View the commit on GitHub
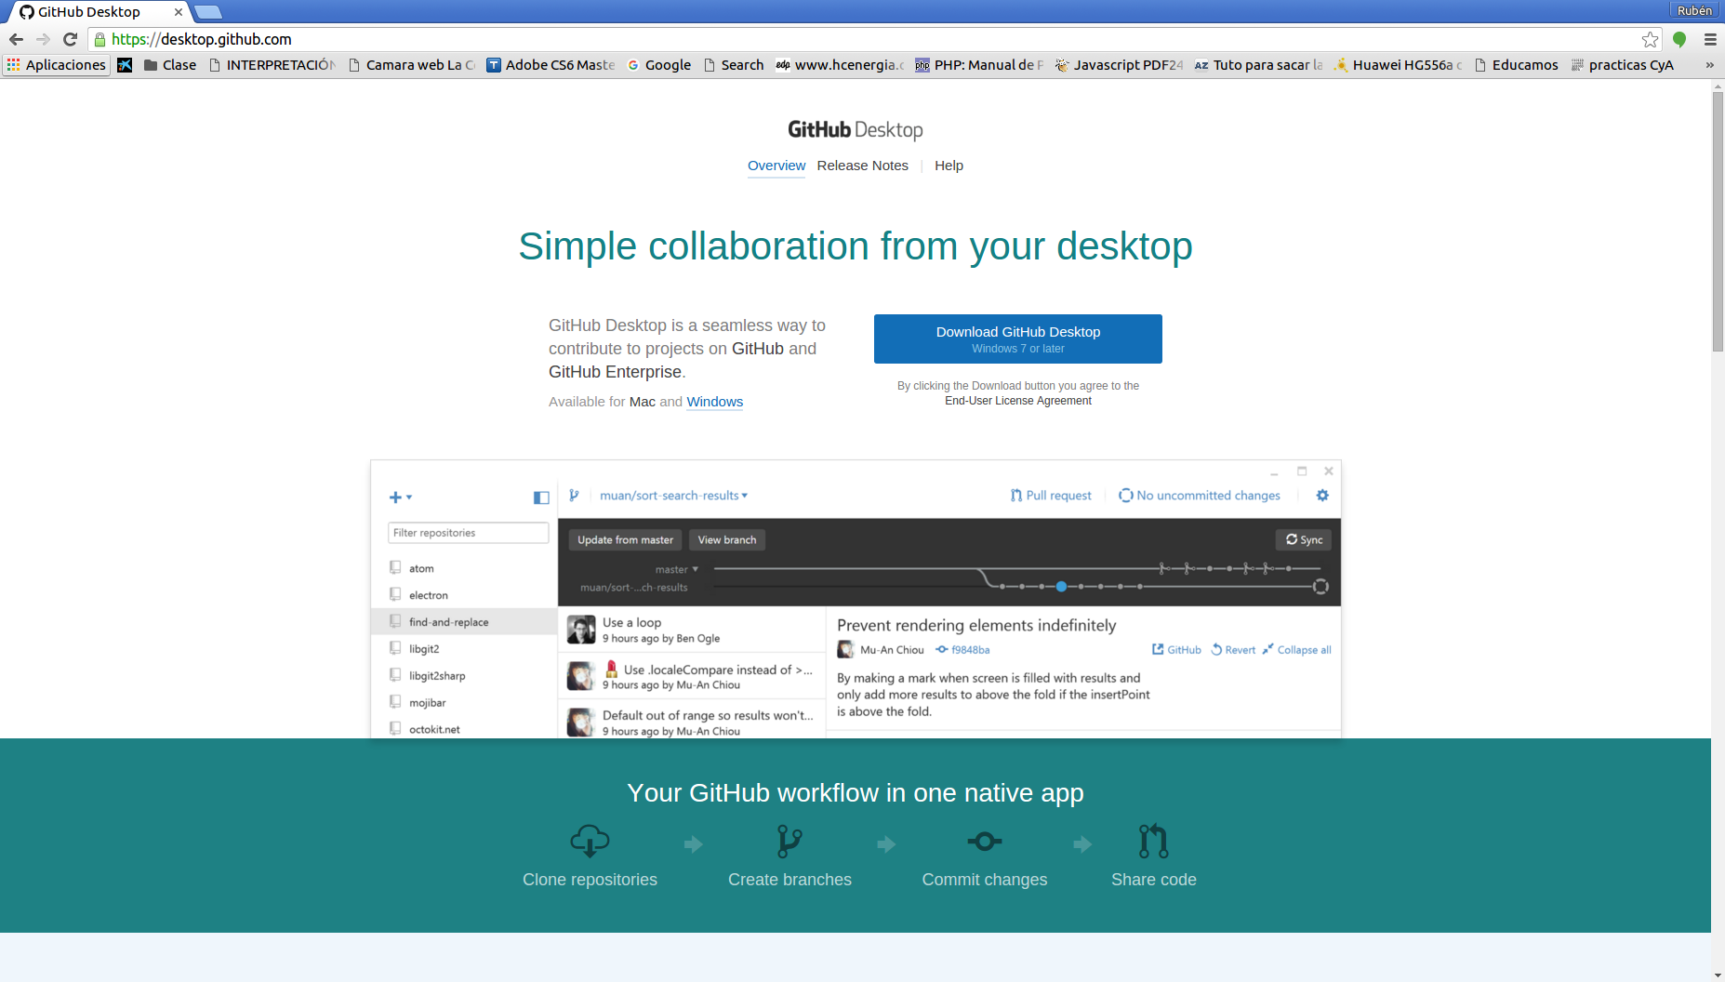Image resolution: width=1725 pixels, height=982 pixels. click(1177, 650)
